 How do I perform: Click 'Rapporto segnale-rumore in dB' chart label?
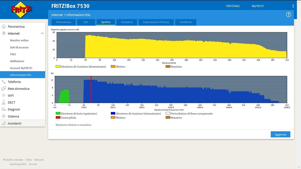(x=65, y=30)
